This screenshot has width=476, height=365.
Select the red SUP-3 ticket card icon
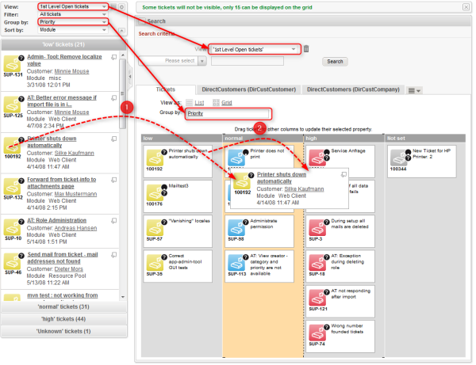317,228
